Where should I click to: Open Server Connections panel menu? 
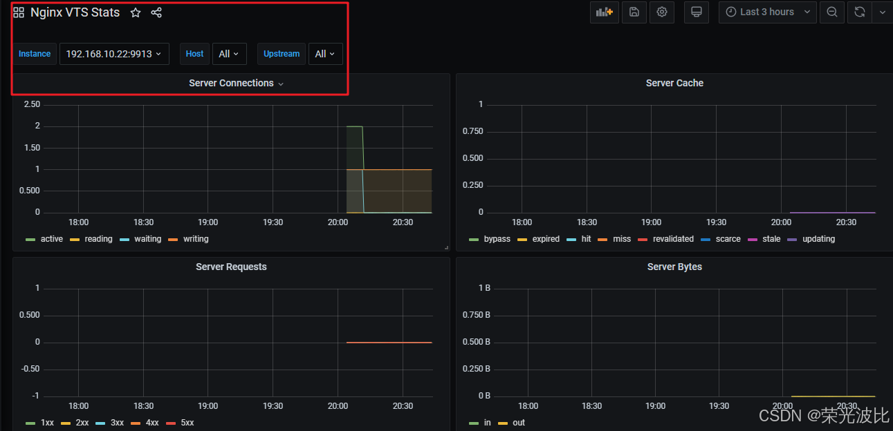[236, 83]
